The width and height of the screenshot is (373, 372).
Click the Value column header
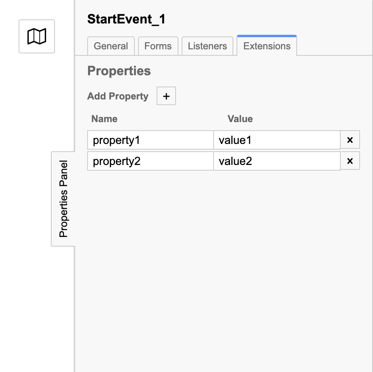pyautogui.click(x=240, y=119)
